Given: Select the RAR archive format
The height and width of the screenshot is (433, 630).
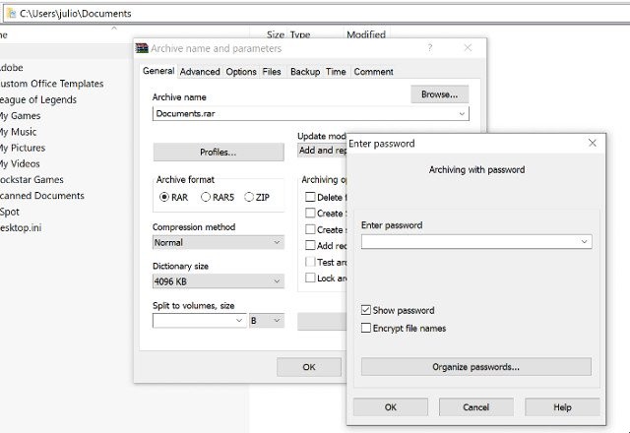Looking at the screenshot, I should 164,197.
